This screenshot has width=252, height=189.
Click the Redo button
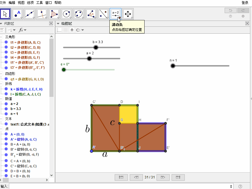(243, 10)
